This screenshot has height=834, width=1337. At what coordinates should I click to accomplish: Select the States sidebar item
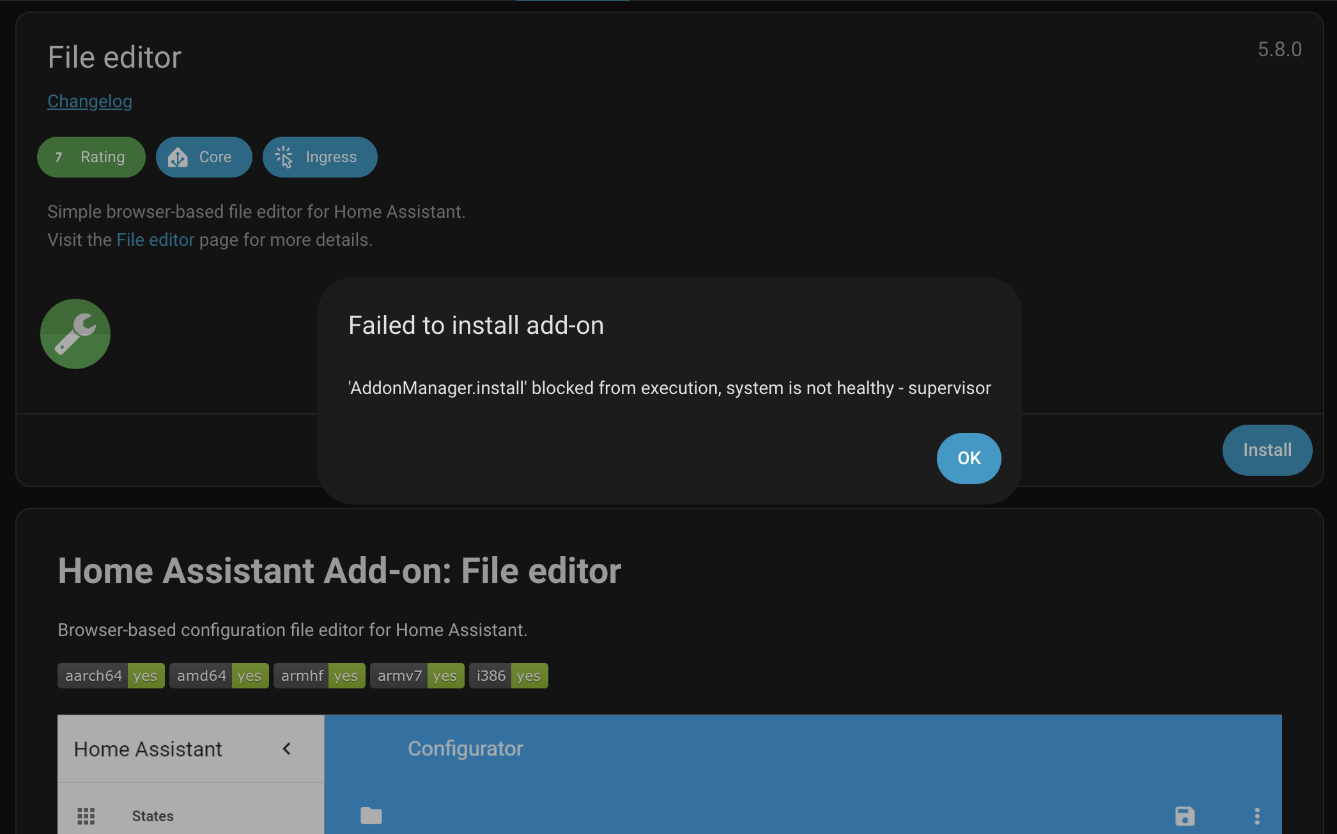coord(153,815)
